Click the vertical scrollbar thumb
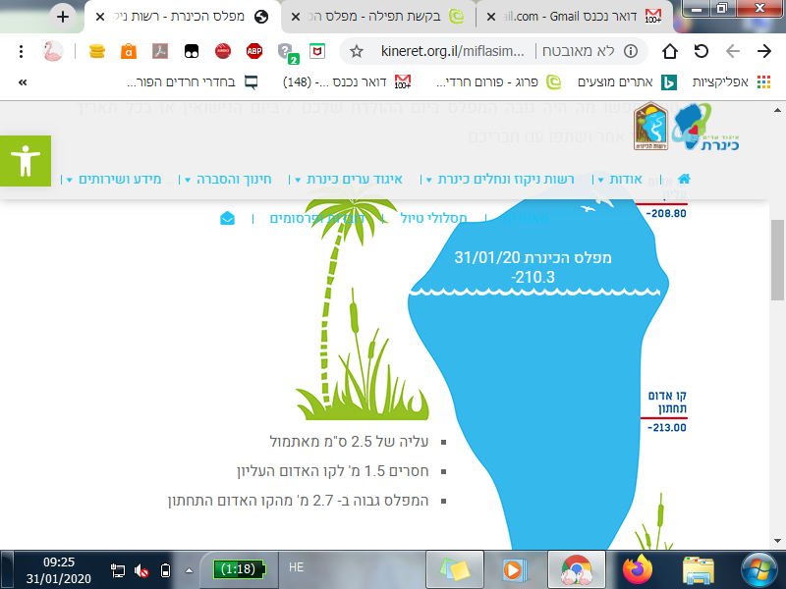The image size is (786, 589). [777, 260]
